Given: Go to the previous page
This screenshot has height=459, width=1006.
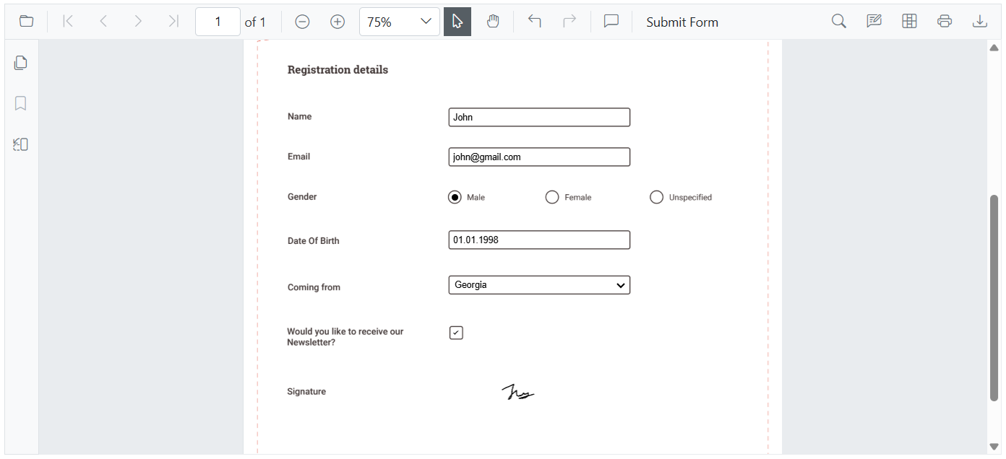Looking at the screenshot, I should click(103, 22).
